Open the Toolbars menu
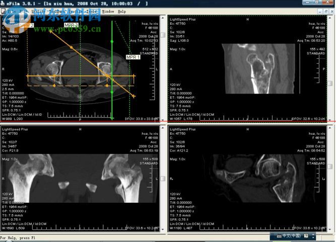 (58, 12)
